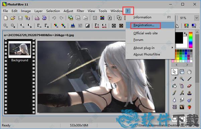Decrease contrast with half-circle minus icon
This screenshot has width=201, height=129.
pyautogui.click(x=22, y=26)
